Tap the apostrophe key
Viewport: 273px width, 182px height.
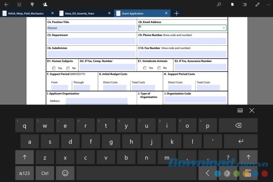click(x=213, y=141)
